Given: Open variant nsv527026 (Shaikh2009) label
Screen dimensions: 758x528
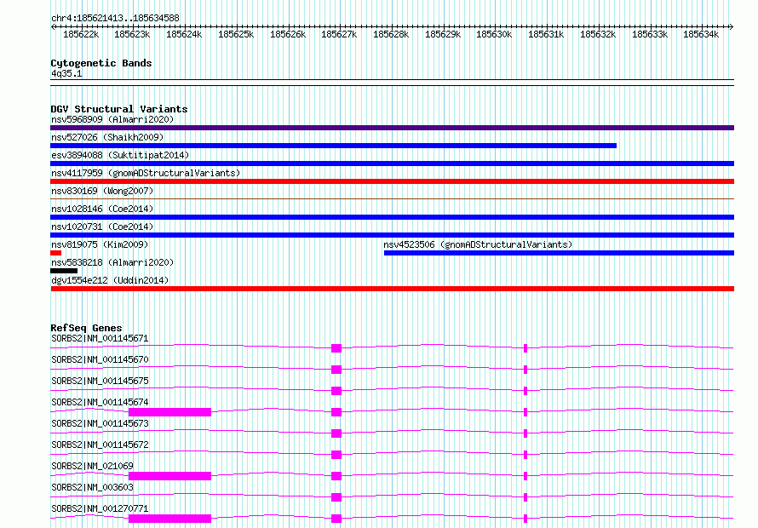Looking at the screenshot, I should coord(107,137).
